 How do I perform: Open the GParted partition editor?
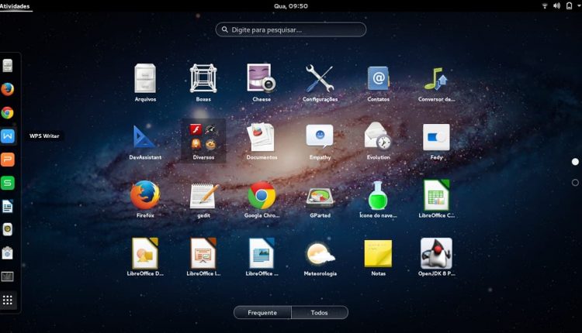pos(320,197)
